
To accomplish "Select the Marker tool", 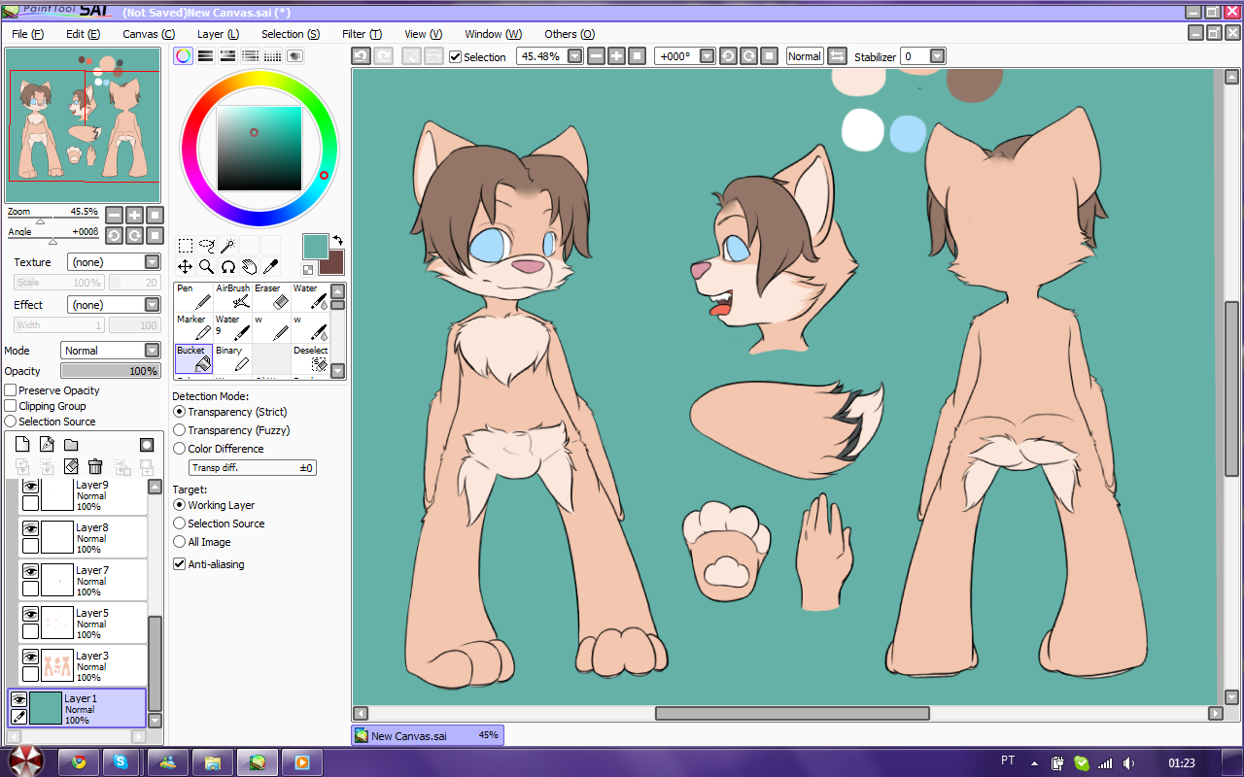I will pyautogui.click(x=193, y=328).
